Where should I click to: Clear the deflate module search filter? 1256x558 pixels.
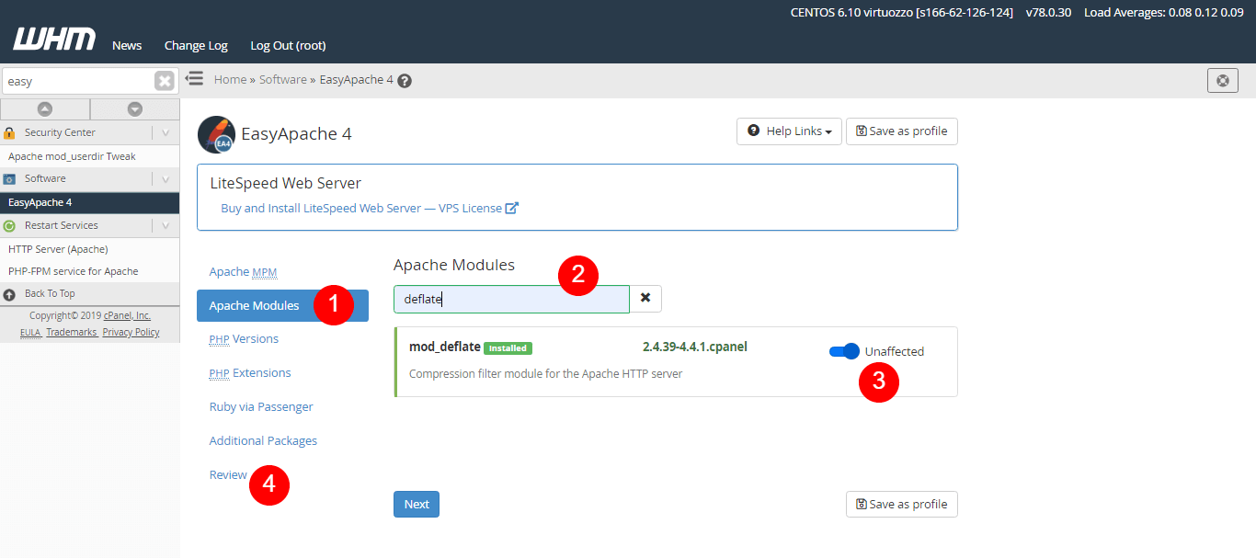(x=645, y=298)
